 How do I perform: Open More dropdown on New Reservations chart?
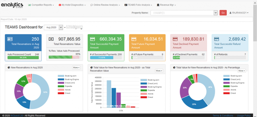tap(76, 67)
